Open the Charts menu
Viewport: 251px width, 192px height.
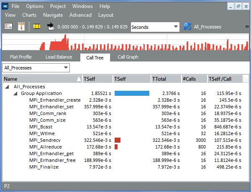click(29, 15)
